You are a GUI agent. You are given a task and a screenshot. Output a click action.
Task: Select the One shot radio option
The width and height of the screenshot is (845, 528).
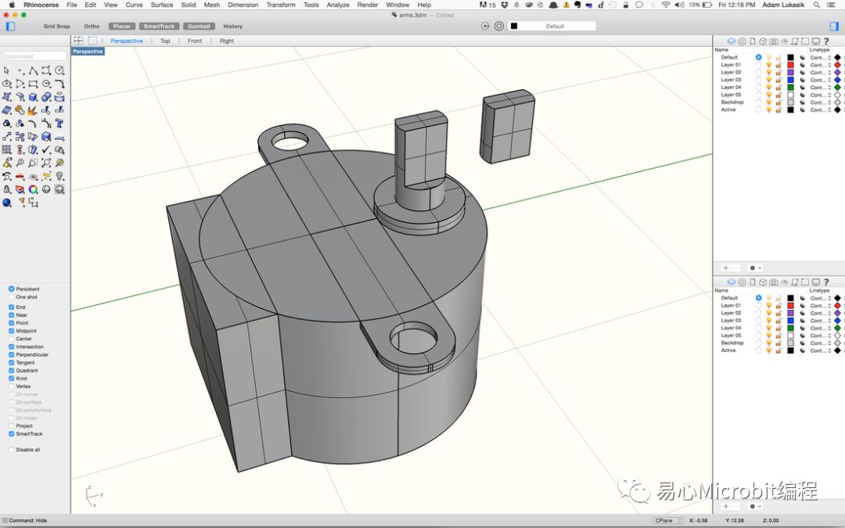point(12,297)
